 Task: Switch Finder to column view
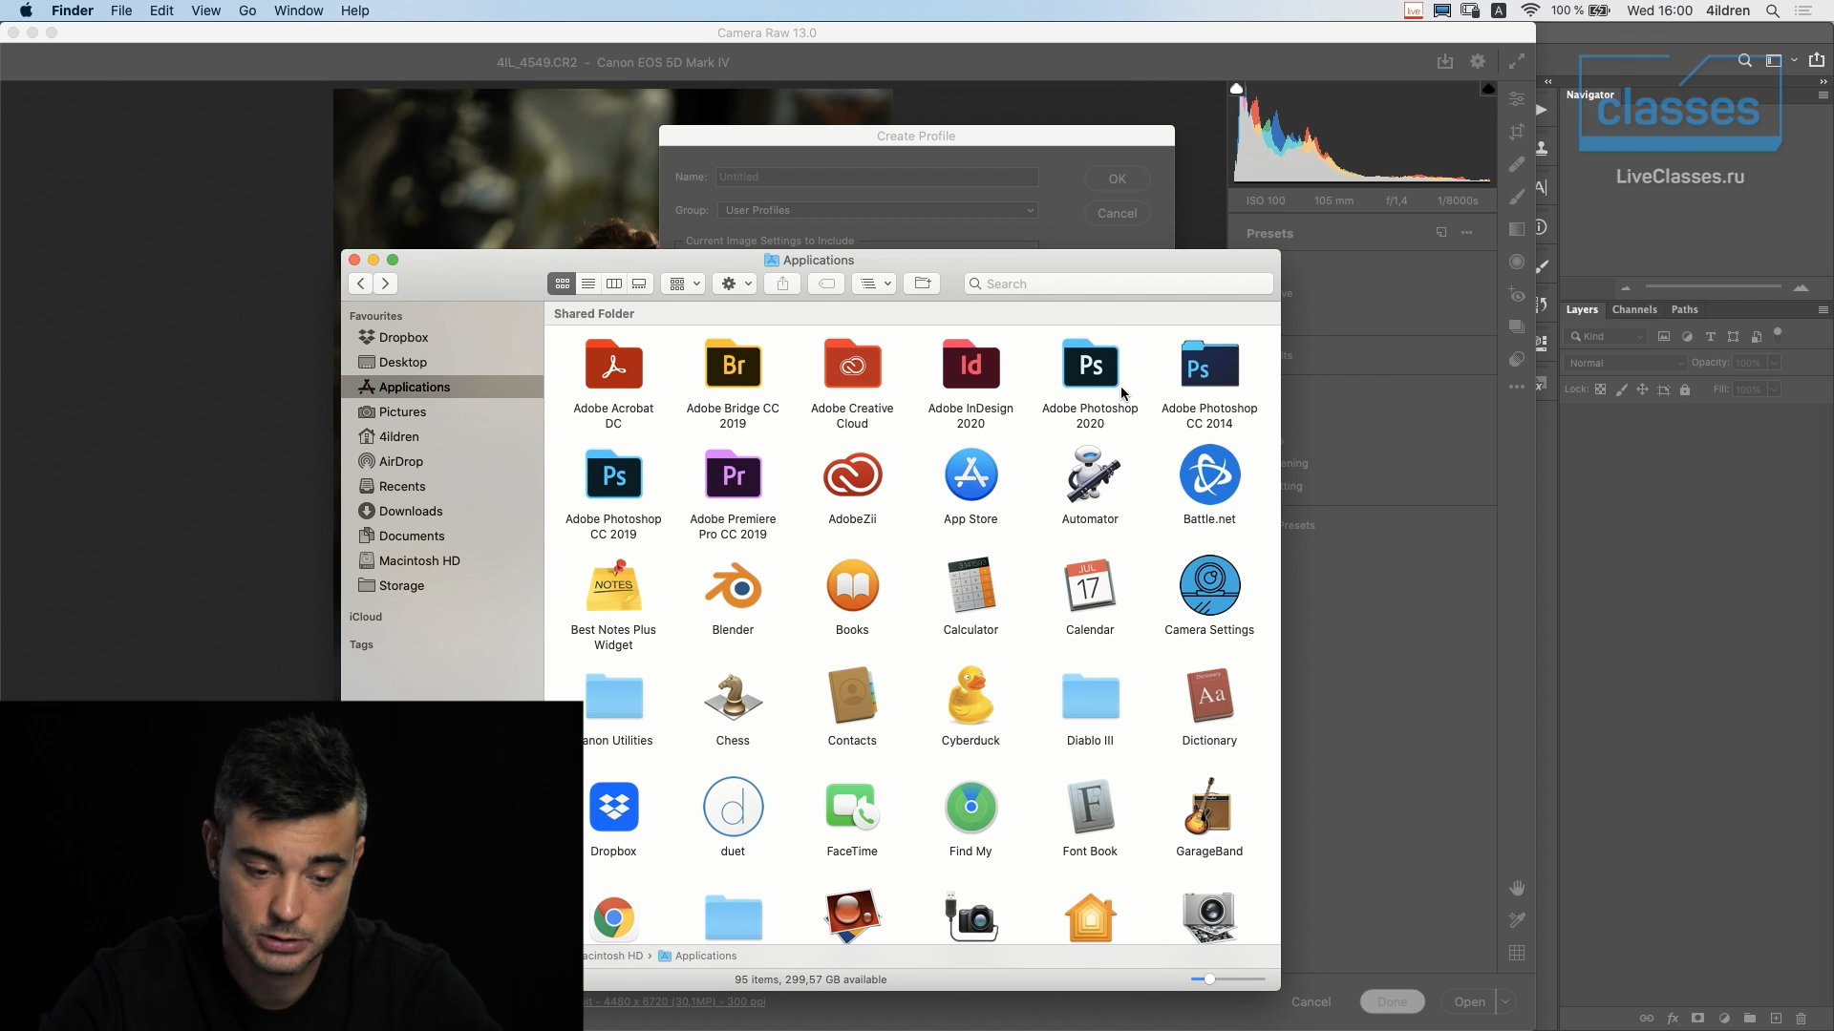point(614,284)
